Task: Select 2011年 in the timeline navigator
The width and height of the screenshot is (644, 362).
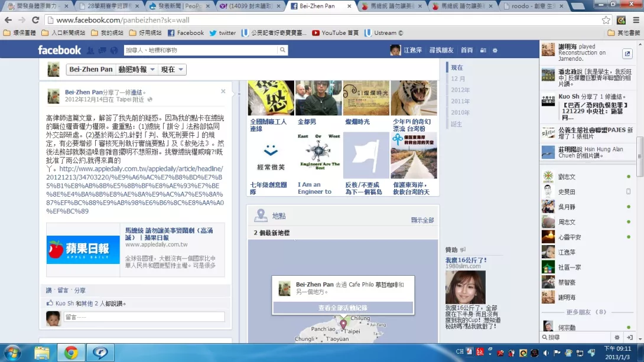Action: coord(460,101)
